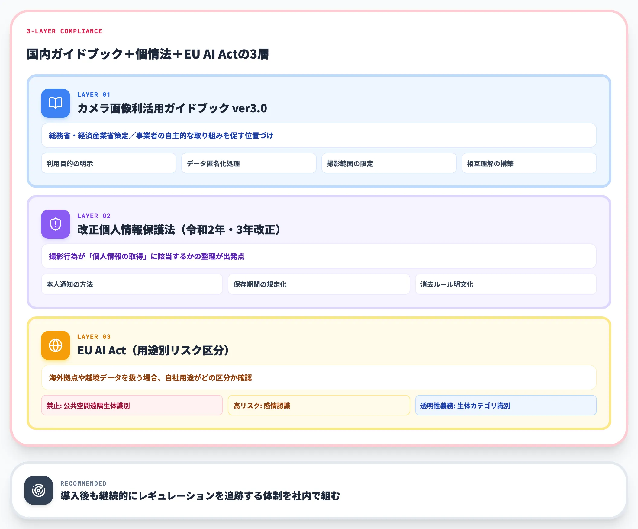This screenshot has height=529, width=638.
Task: Click the LAYER 03 label
Action: tap(94, 336)
